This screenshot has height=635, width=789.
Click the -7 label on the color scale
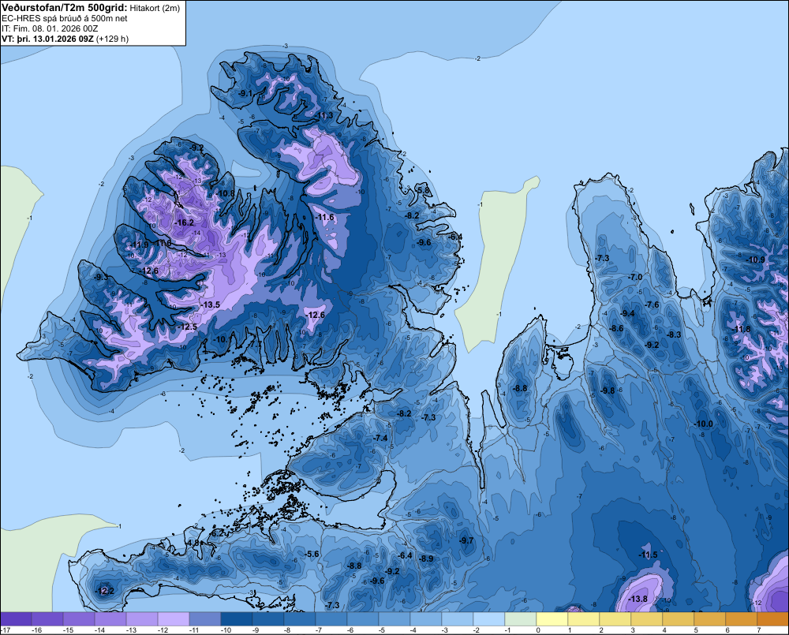tap(320, 630)
